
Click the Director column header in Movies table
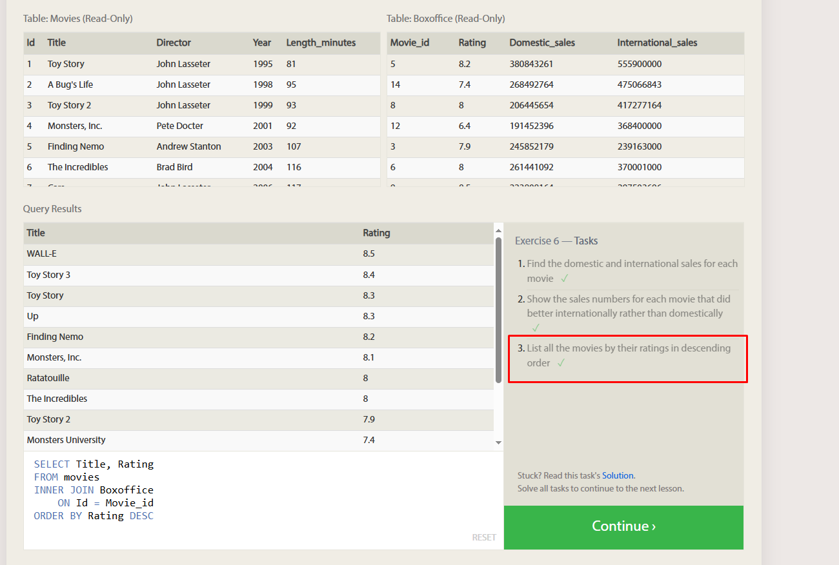pyautogui.click(x=174, y=43)
